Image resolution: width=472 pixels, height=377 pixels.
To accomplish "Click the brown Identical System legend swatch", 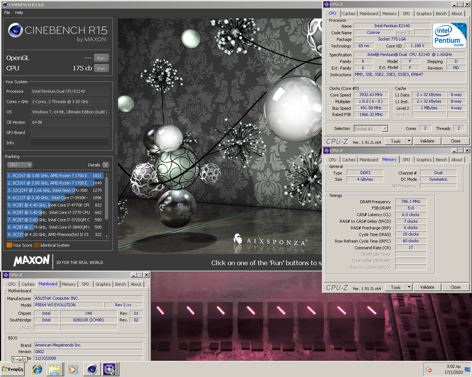I will [37, 245].
